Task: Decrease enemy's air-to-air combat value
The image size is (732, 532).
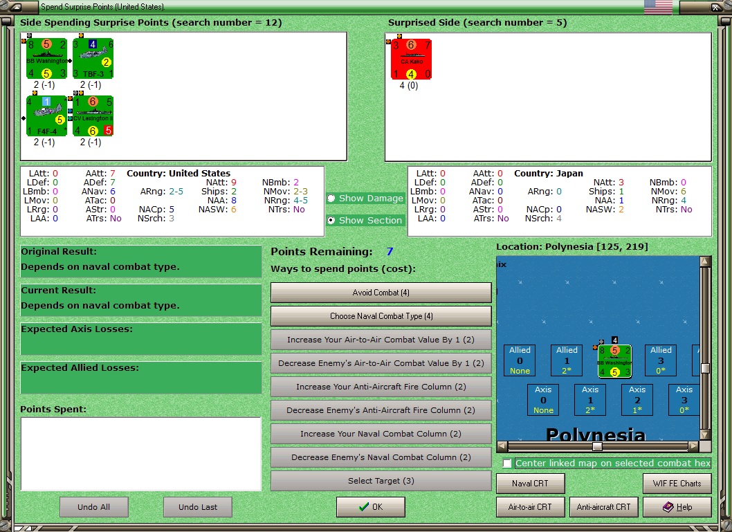Action: tap(381, 363)
